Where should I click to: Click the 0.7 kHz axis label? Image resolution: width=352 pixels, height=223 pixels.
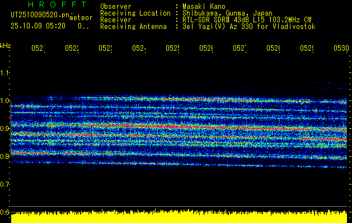click(x=4, y=185)
